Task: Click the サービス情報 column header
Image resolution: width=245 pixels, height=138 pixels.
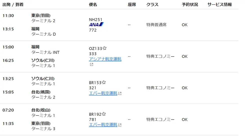Action: (x=219, y=4)
